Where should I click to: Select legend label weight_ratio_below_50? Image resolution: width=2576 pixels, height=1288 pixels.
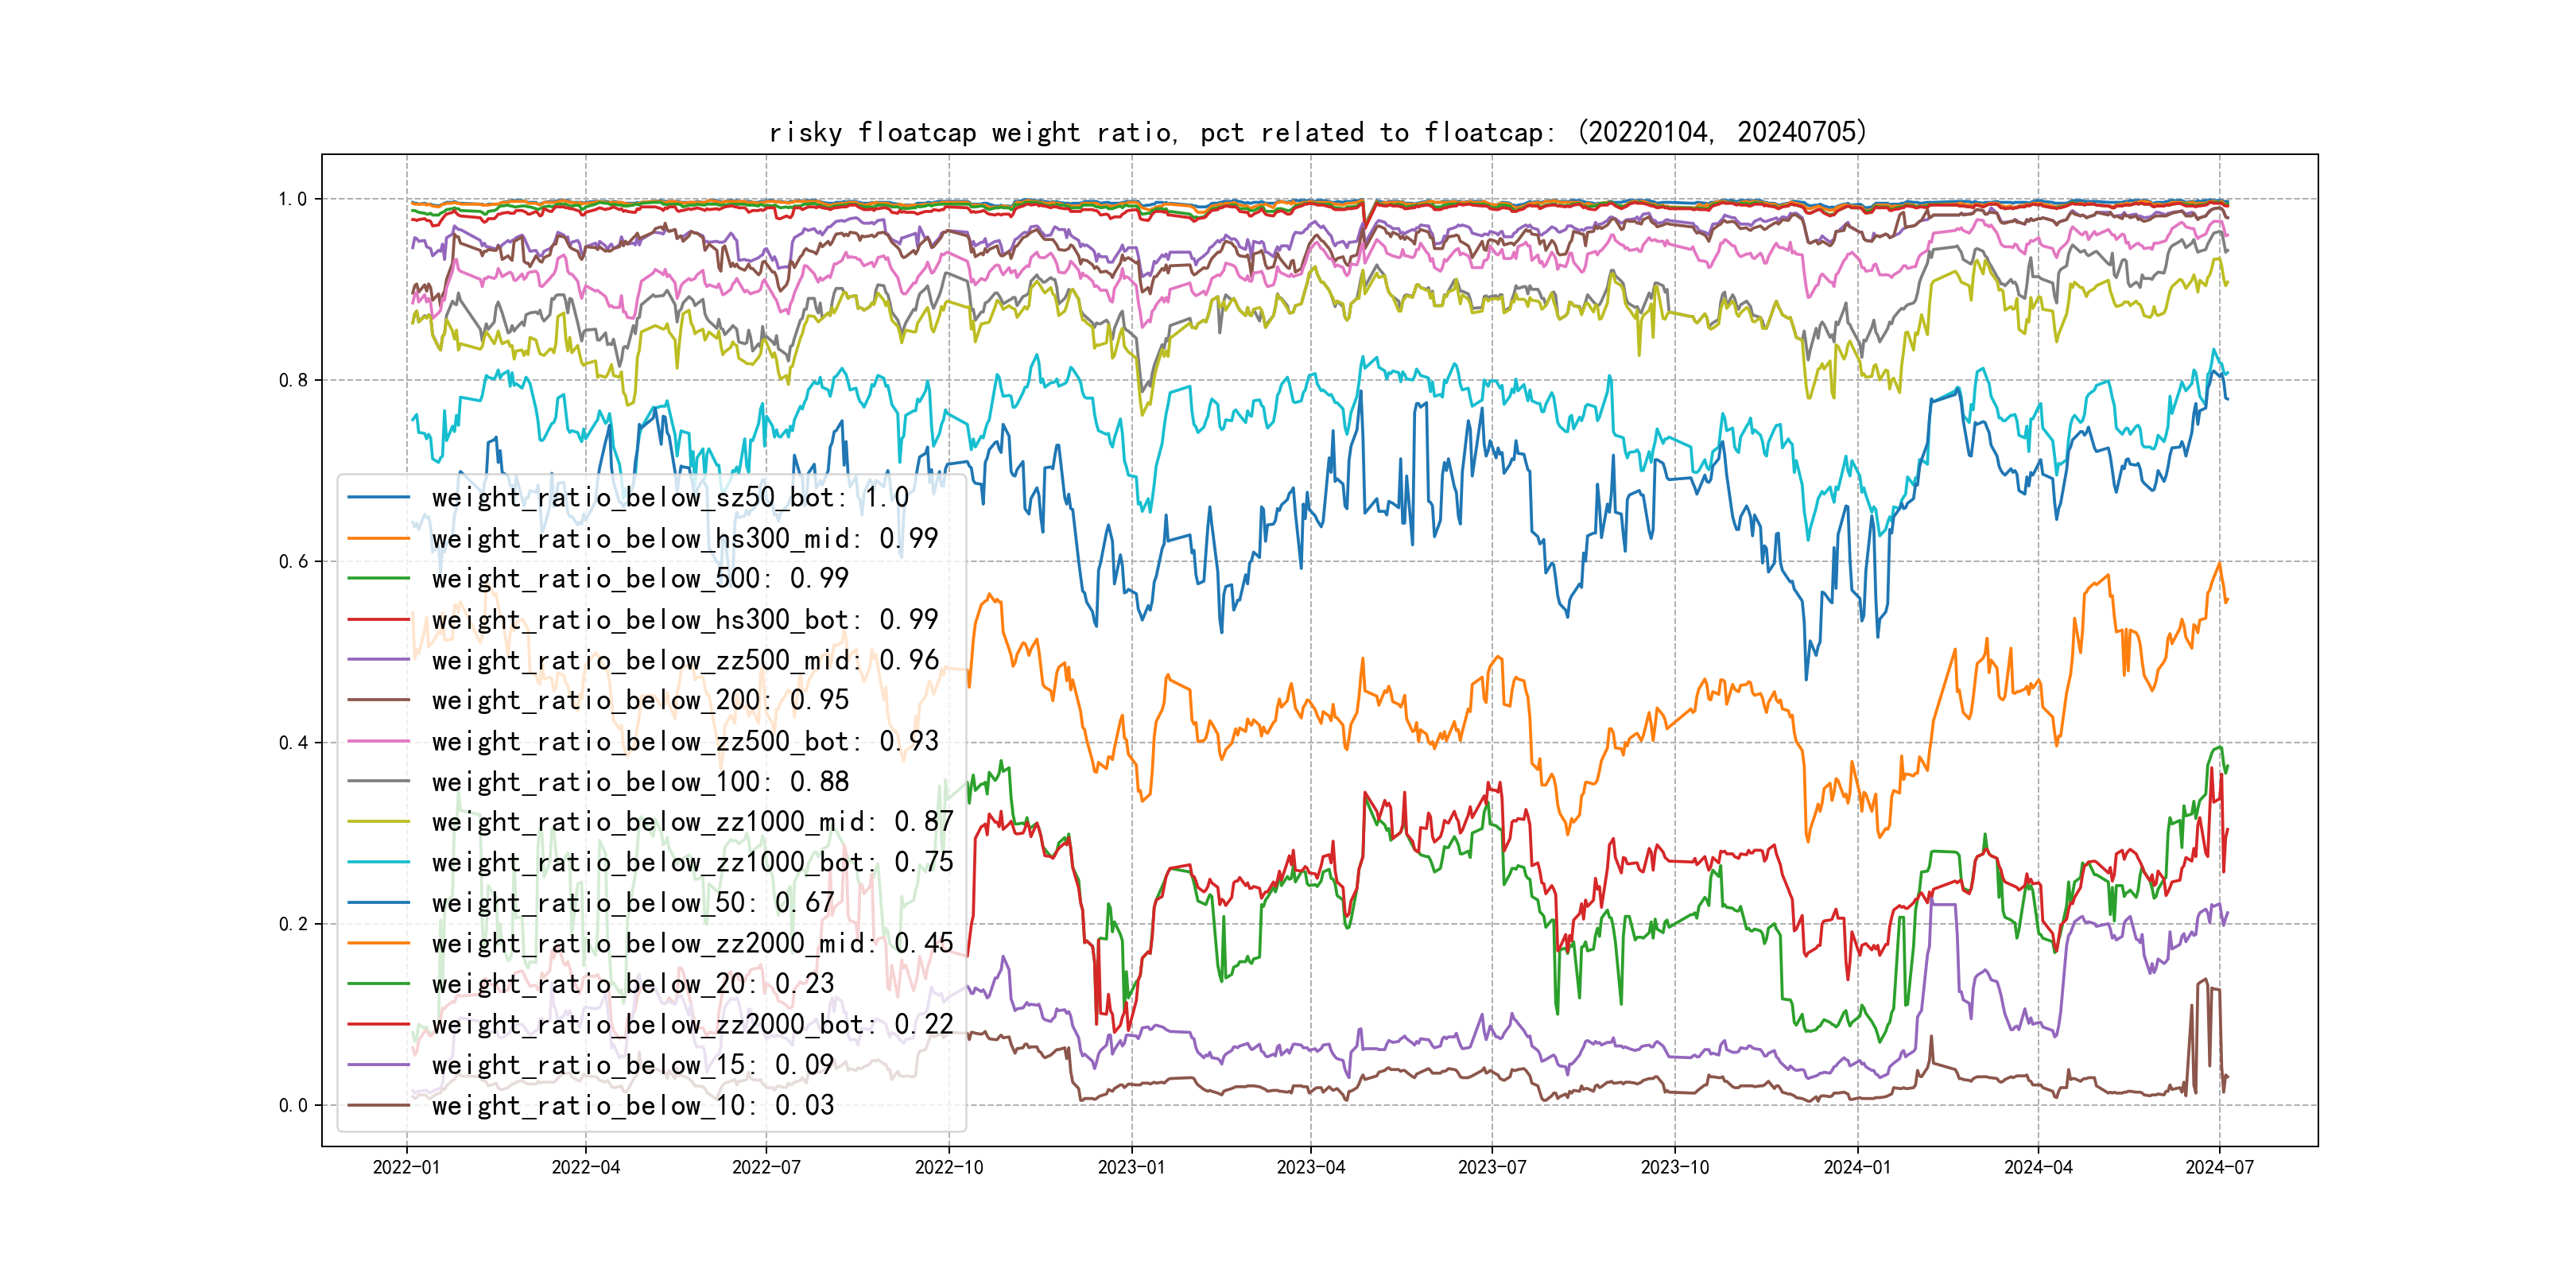click(632, 903)
